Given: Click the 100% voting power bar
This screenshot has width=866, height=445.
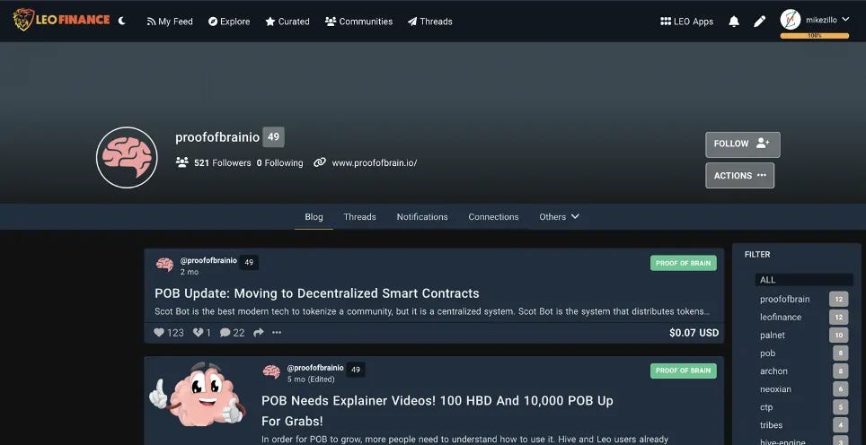Looking at the screenshot, I should 815,36.
